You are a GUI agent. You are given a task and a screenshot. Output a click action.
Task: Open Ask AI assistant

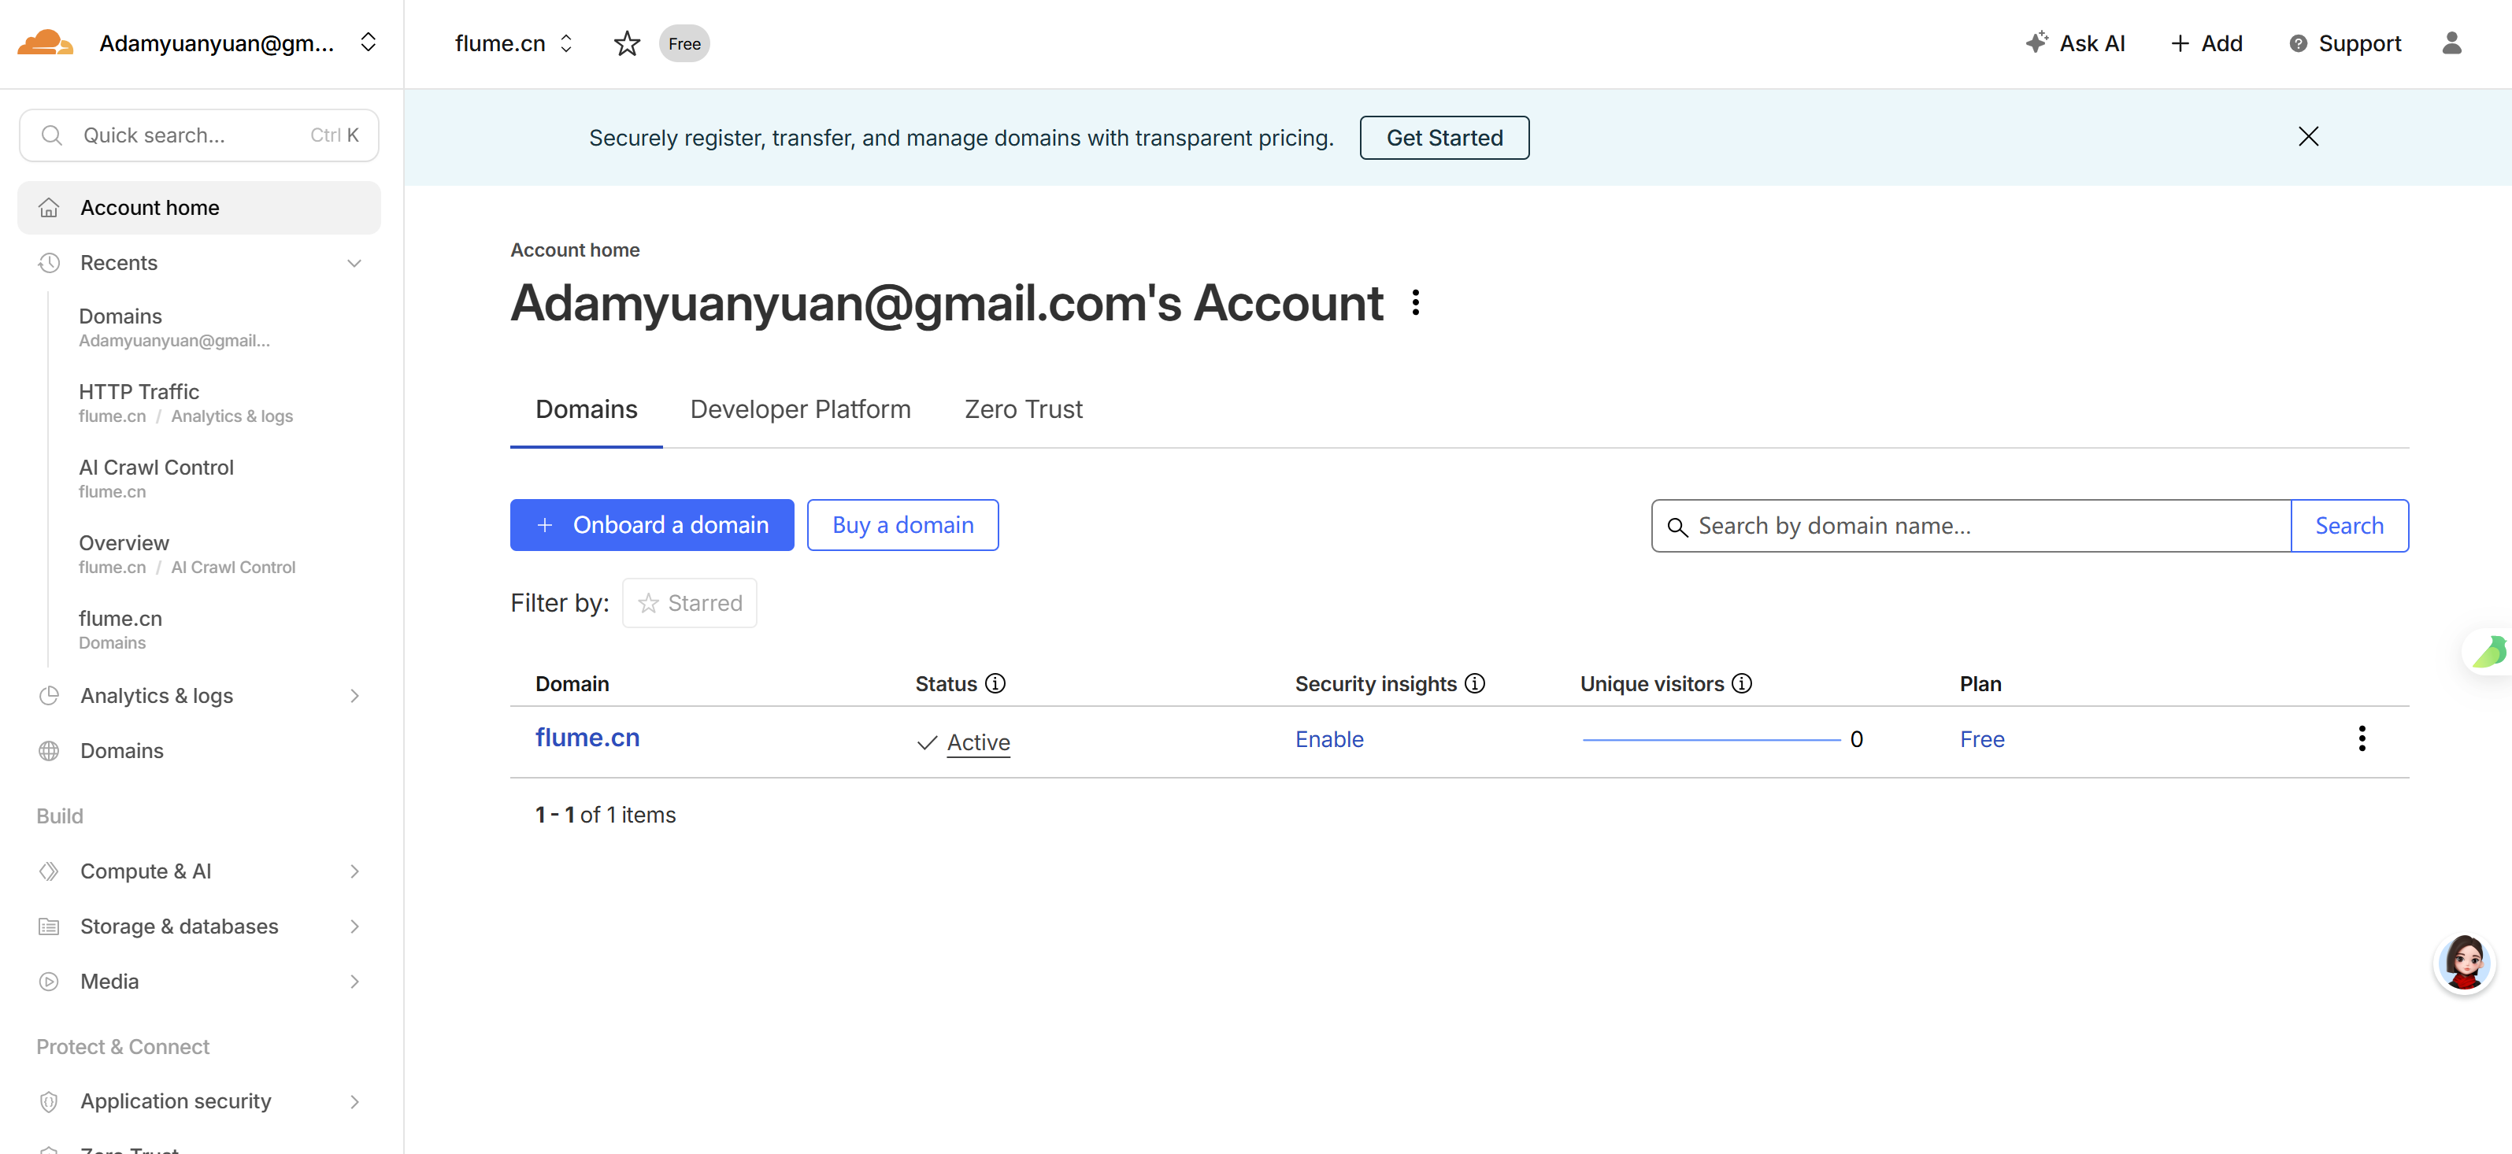tap(2074, 44)
